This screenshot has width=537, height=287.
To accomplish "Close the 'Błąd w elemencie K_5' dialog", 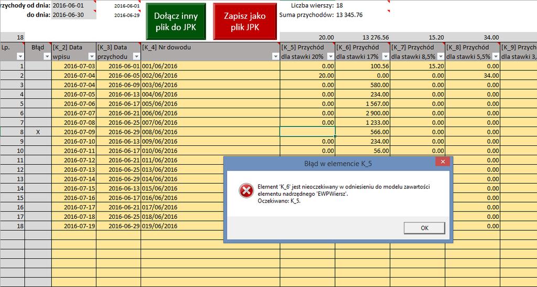I will pos(443,162).
